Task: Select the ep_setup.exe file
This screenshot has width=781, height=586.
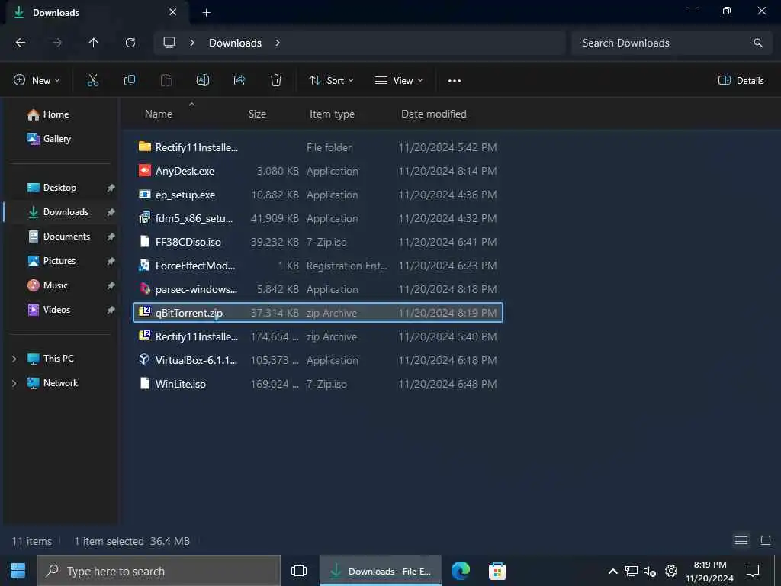Action: pos(318,195)
